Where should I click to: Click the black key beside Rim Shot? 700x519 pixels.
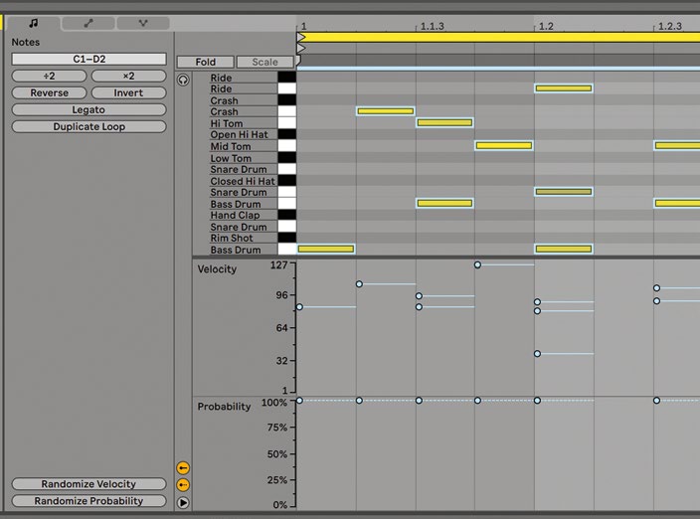pyautogui.click(x=286, y=238)
